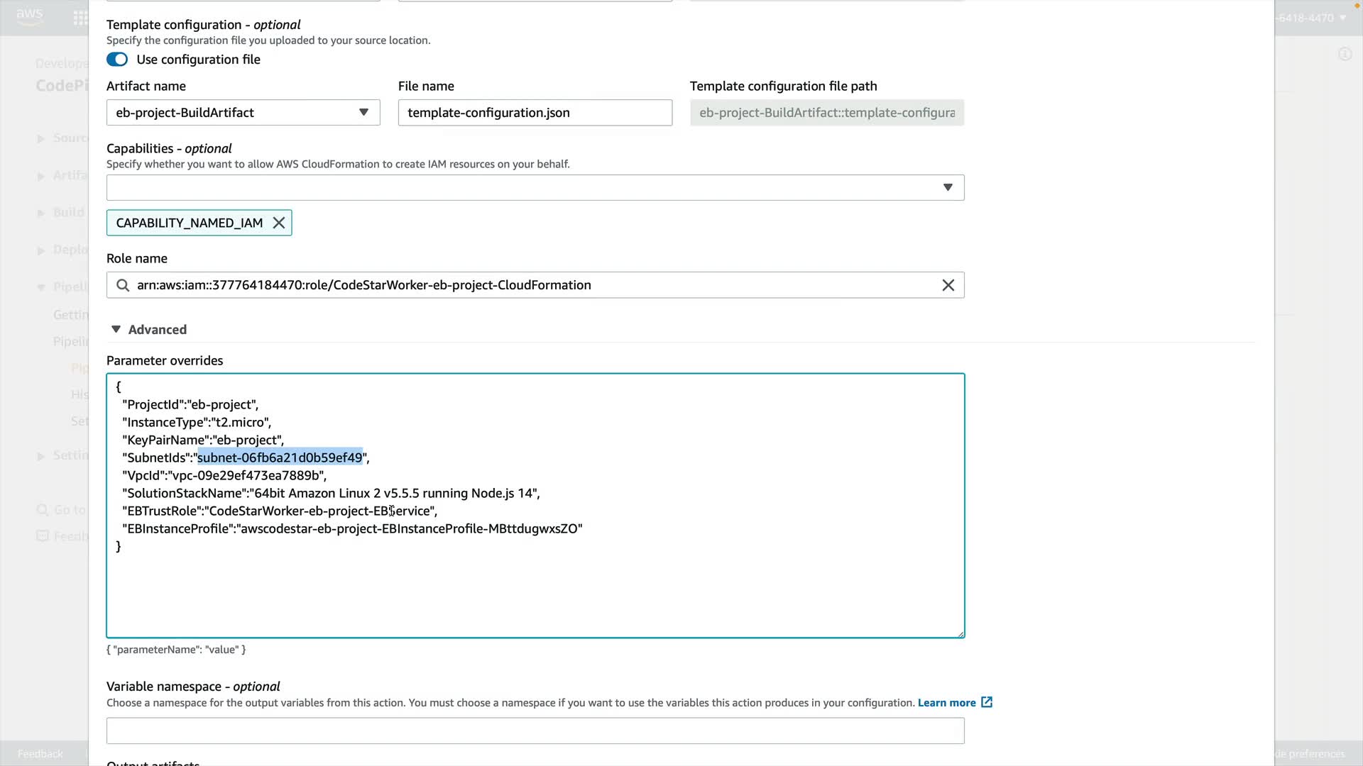
Task: Open the AWS services grid menu
Action: pos(80,18)
